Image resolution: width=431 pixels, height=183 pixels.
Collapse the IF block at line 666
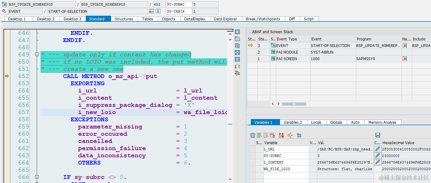(x=37, y=177)
